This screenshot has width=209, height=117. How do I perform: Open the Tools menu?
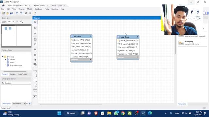(47, 9)
